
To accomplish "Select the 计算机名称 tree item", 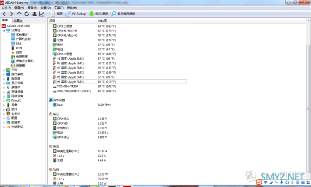I will coord(21,39).
